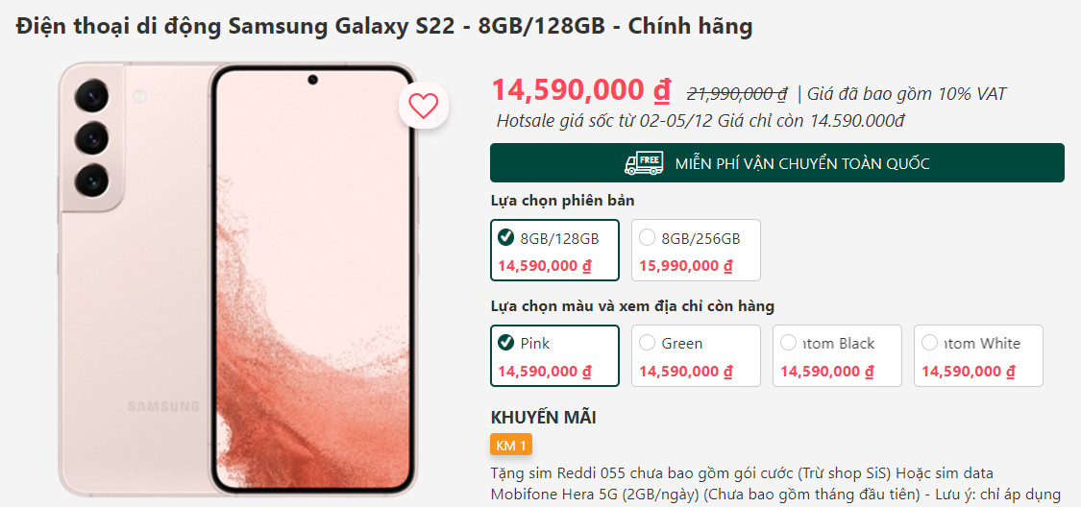Click the Reddi sim promotion description text
This screenshot has height=507, width=1081.
click(774, 484)
